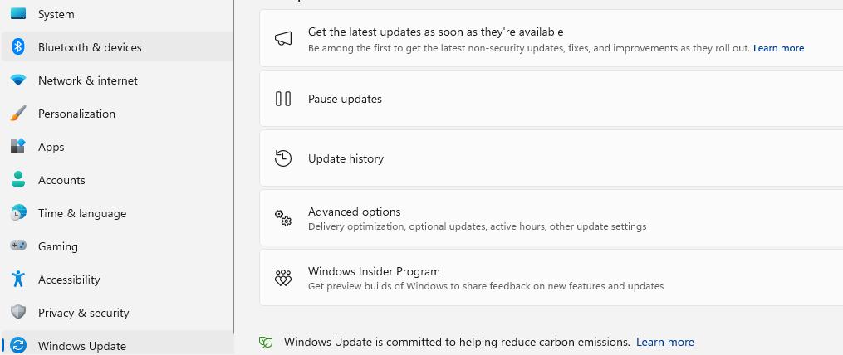Click the Personalization paintbrush icon
Image resolution: width=843 pixels, height=355 pixels.
click(x=18, y=114)
